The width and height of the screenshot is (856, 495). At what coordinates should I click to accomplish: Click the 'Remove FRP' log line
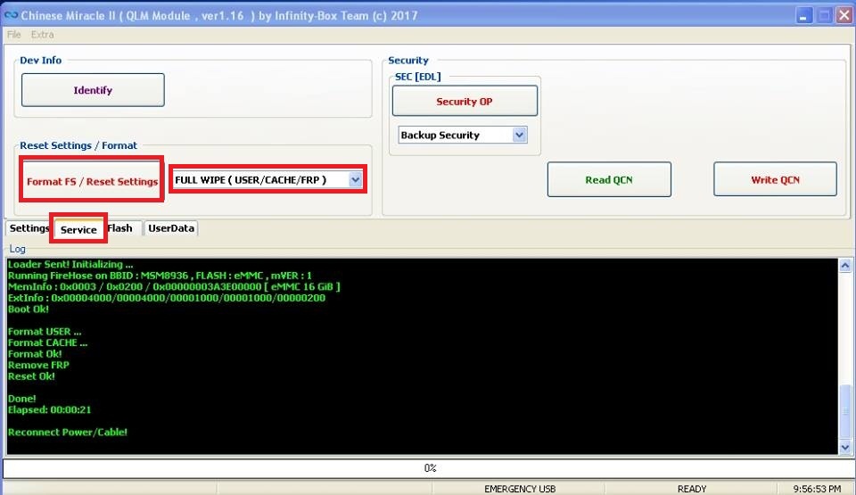tap(38, 365)
